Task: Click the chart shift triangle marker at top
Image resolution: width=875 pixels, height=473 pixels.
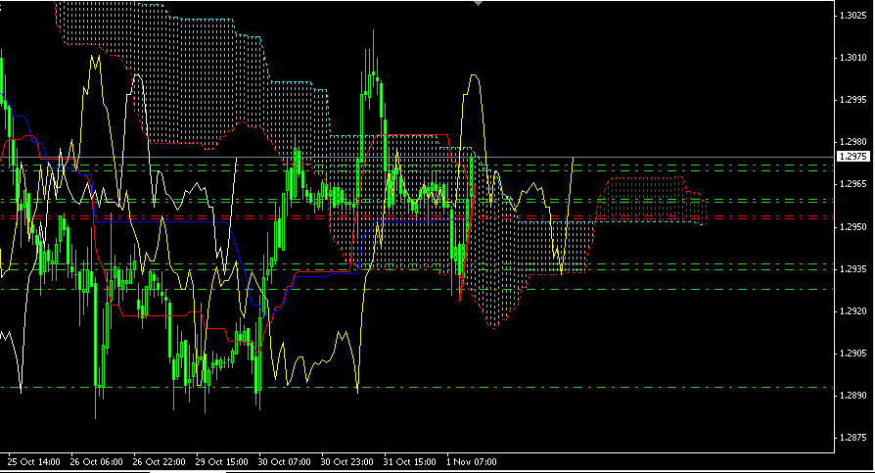Action: click(478, 3)
